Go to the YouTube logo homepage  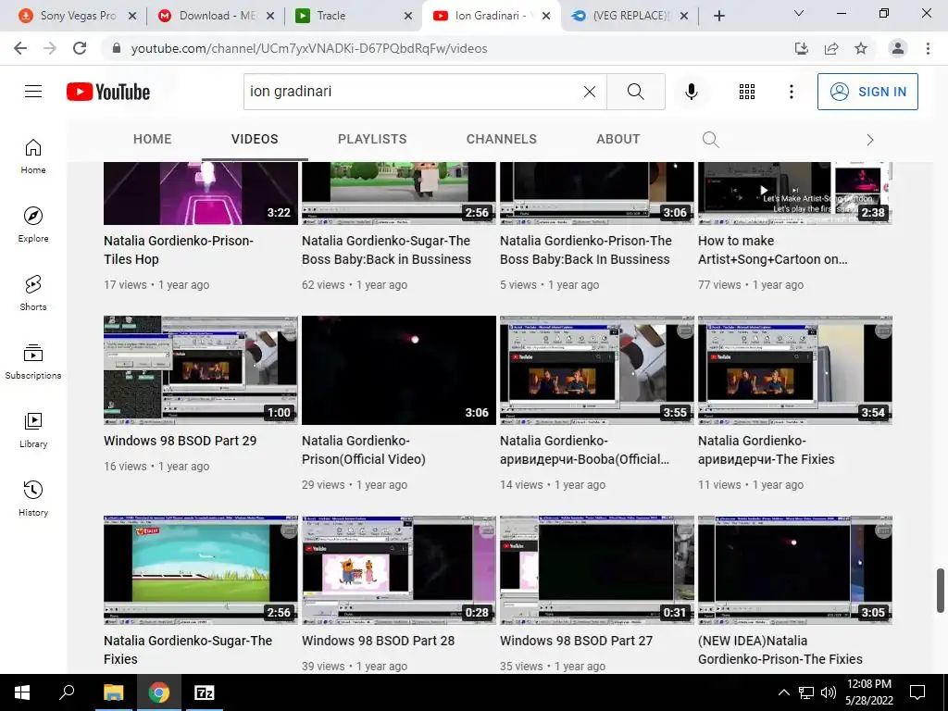(x=108, y=92)
